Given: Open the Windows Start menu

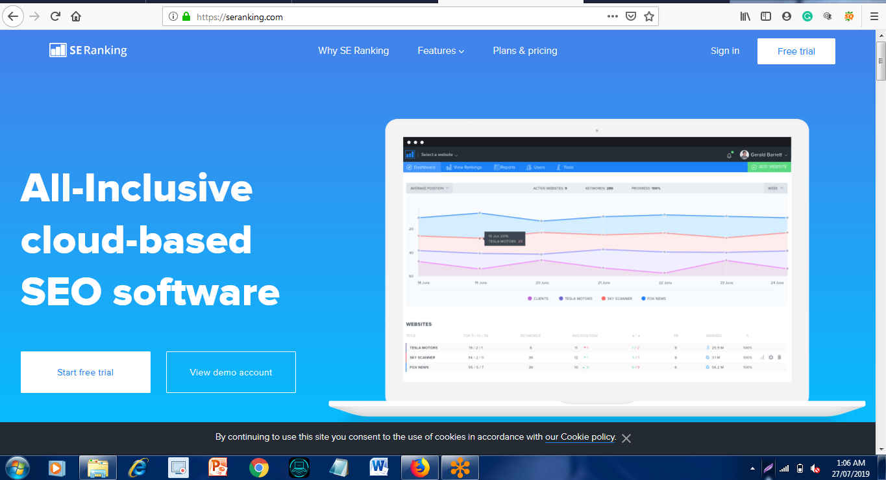Looking at the screenshot, I should click(17, 467).
